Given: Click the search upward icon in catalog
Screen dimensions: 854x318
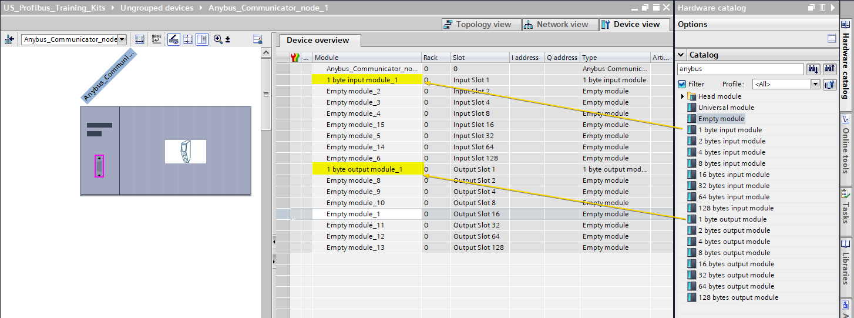Looking at the screenshot, I should coord(829,69).
